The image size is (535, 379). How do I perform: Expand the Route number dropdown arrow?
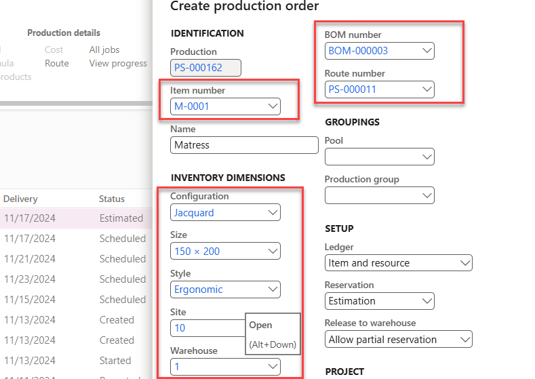coord(427,89)
